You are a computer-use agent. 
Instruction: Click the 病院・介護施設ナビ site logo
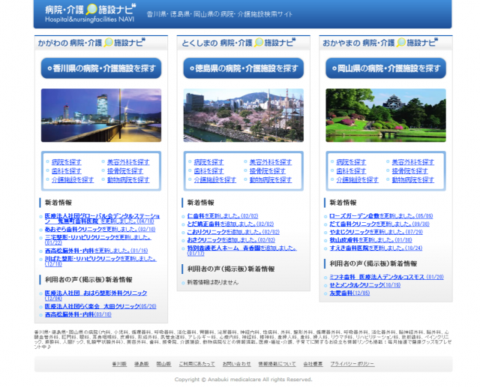84,11
